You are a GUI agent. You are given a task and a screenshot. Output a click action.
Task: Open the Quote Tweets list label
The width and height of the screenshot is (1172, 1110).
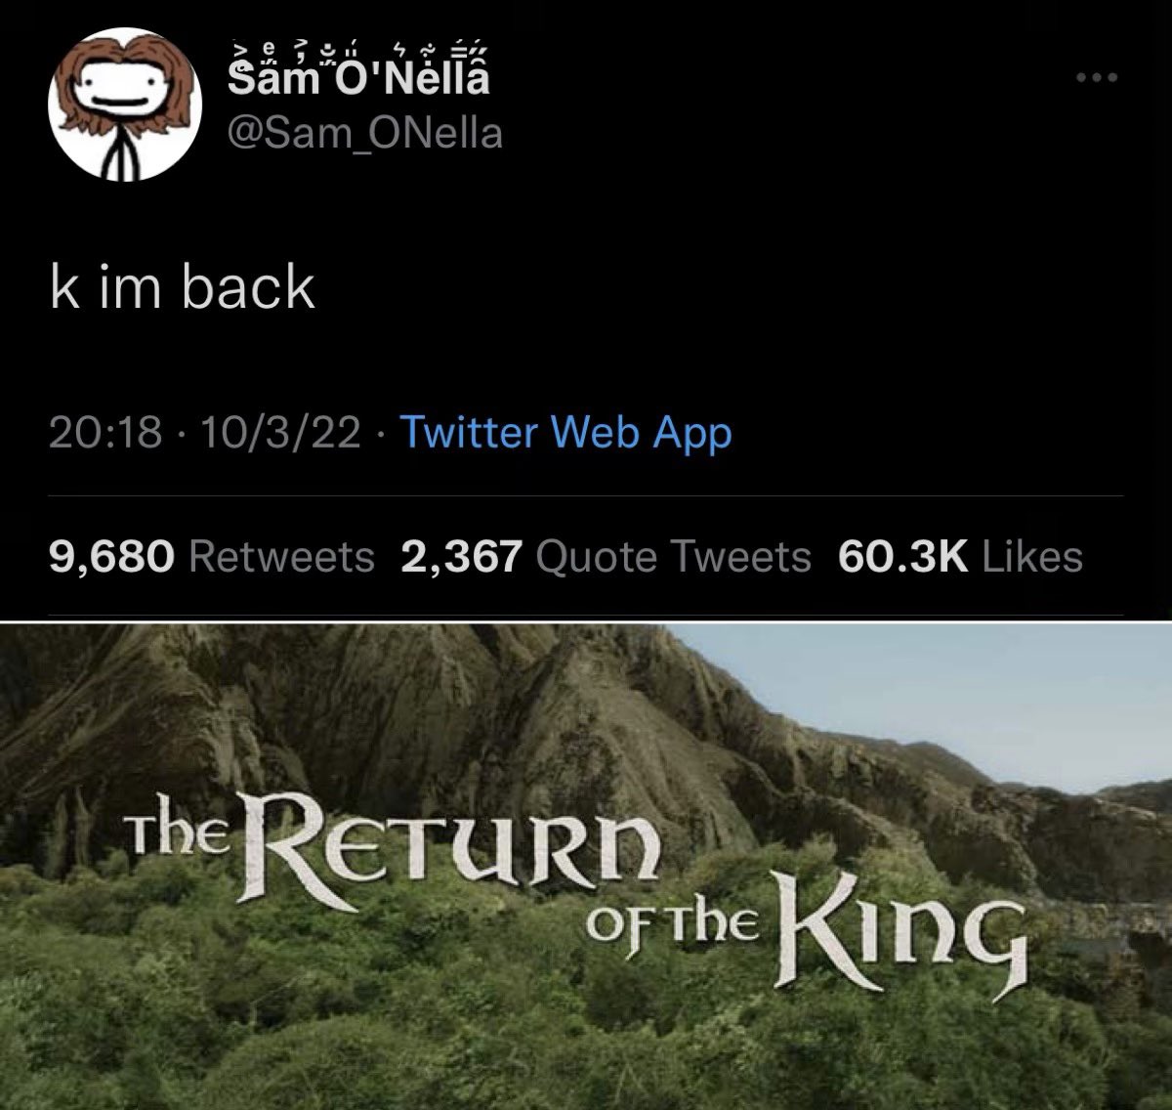click(x=674, y=557)
